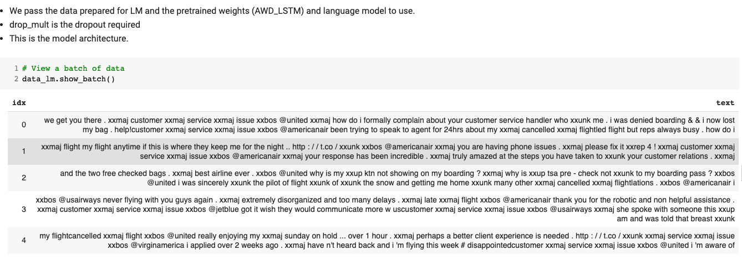Click the "idx" column header

[19, 102]
